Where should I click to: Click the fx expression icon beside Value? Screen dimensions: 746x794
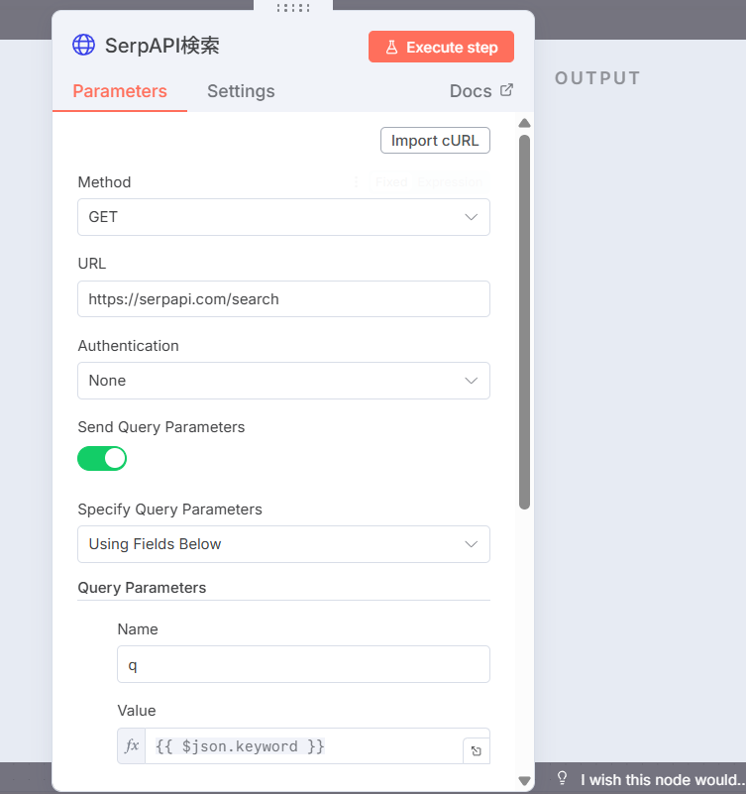click(x=132, y=746)
